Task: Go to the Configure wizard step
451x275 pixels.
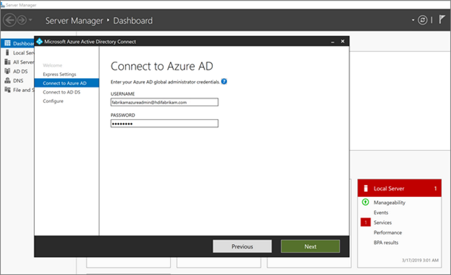Action: point(53,101)
